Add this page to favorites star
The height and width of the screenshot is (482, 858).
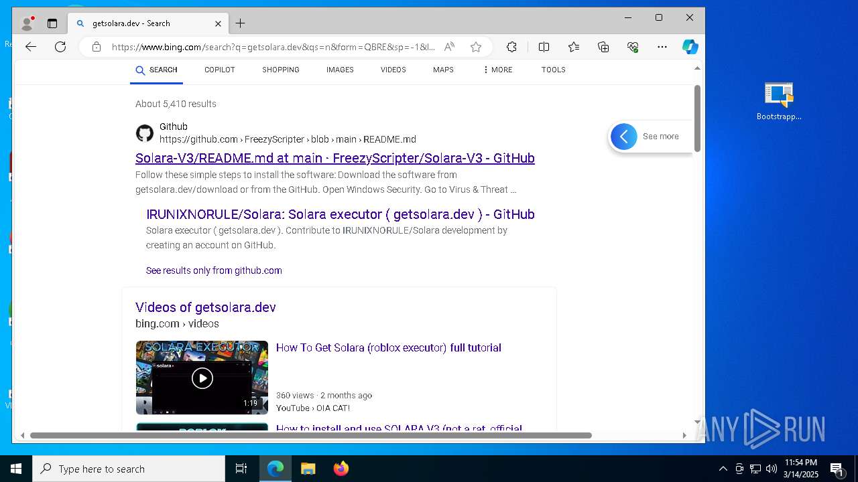pos(476,47)
